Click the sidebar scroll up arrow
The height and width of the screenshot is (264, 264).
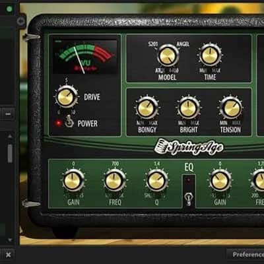click(10, 137)
